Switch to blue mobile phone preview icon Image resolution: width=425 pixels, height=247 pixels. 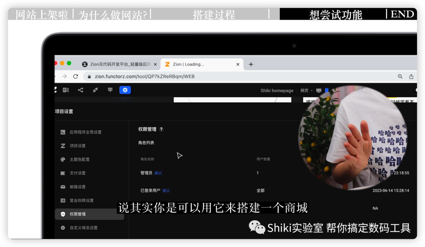[x=327, y=90]
